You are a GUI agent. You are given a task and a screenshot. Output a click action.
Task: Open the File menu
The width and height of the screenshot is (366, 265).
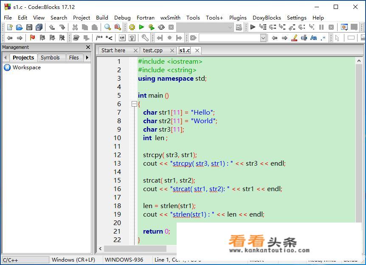[8, 18]
